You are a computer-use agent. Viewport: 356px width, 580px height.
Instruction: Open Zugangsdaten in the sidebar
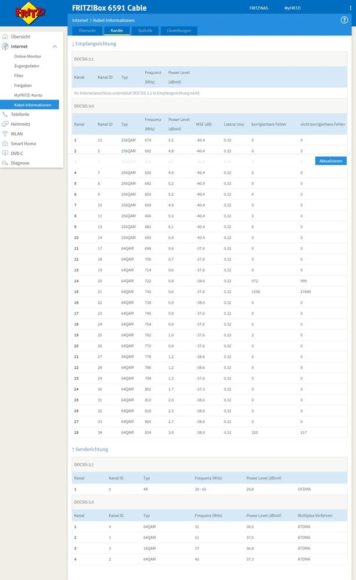click(27, 66)
